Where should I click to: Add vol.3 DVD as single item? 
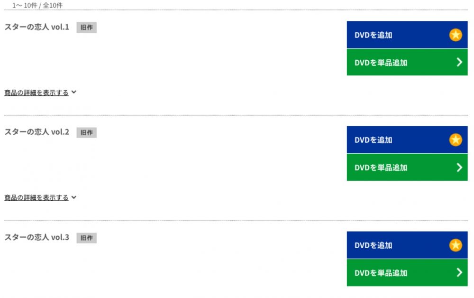407,272
